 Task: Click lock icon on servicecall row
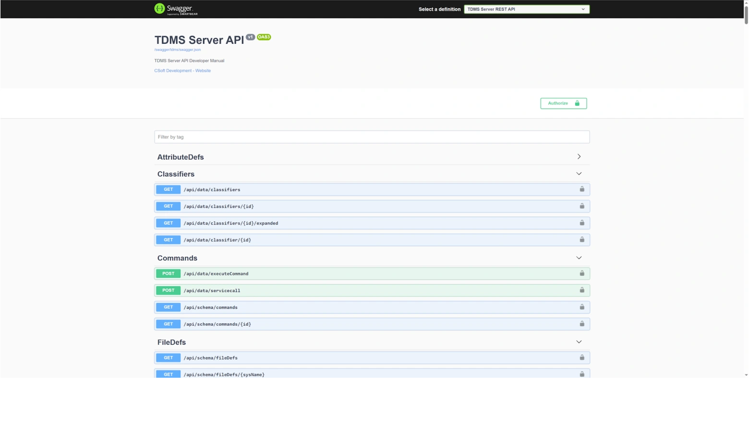click(582, 290)
